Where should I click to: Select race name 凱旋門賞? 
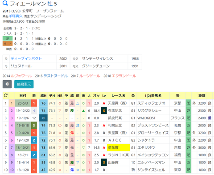(115, 118)
